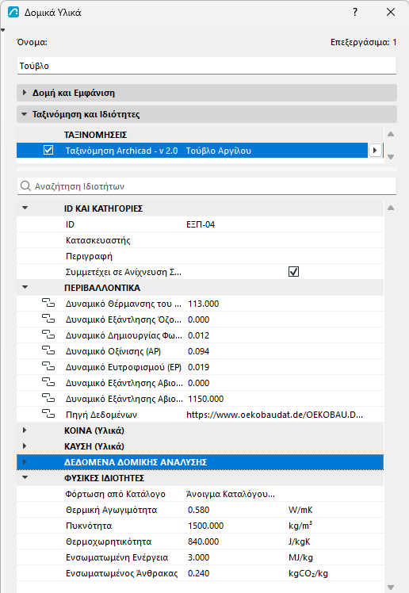Viewport: 409px width, 593px height.
Task: Click Ενσωματωμένος Άνθρακας value 0.240
Action: coord(198,573)
